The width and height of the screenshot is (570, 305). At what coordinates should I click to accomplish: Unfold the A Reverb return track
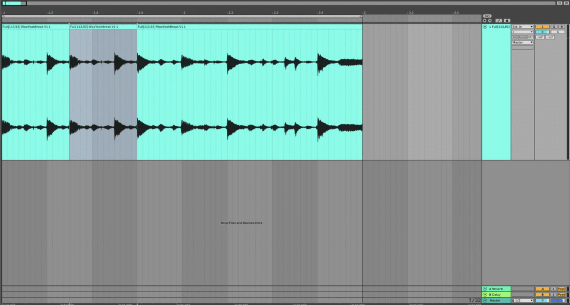click(x=485, y=289)
